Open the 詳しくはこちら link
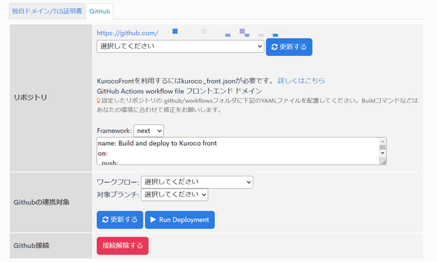 tap(301, 81)
